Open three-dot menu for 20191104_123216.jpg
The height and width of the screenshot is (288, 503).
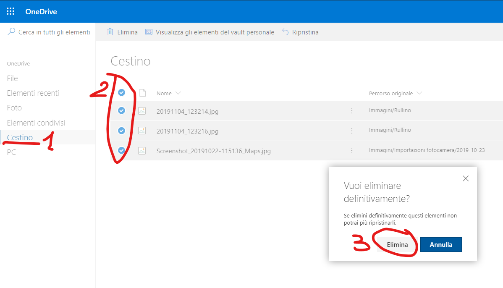(352, 131)
